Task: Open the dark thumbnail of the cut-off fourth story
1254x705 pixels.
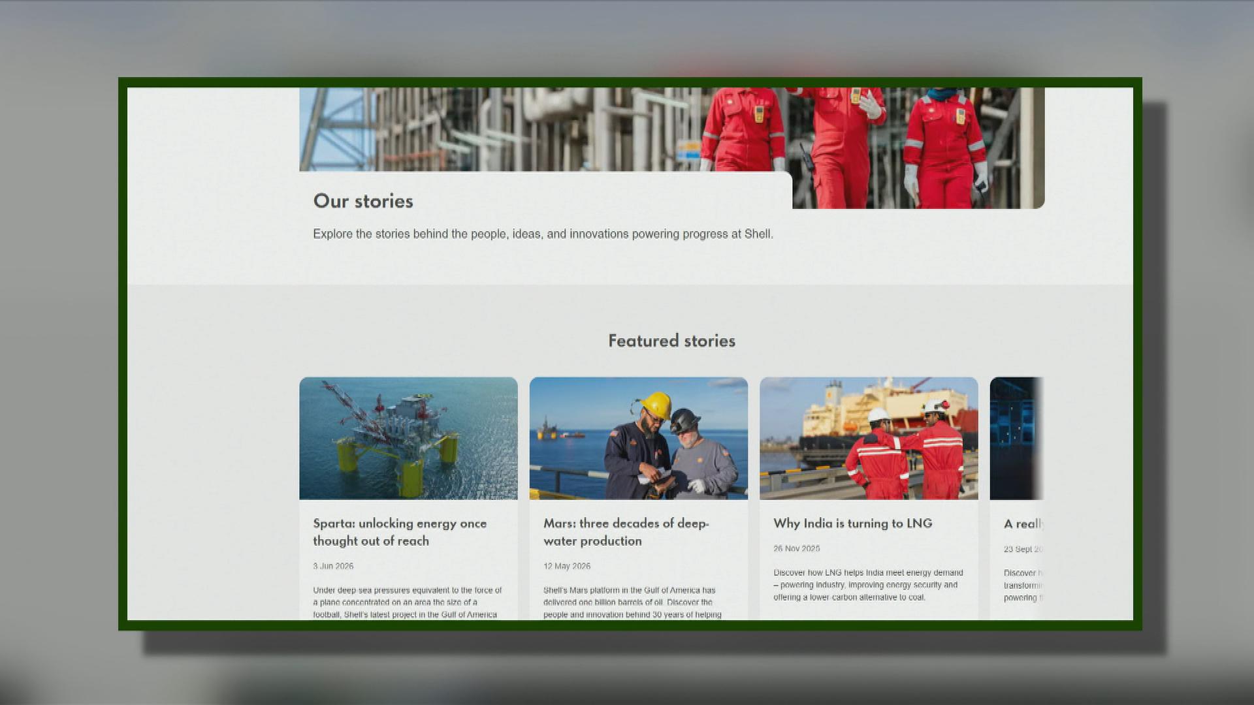Action: point(1017,438)
